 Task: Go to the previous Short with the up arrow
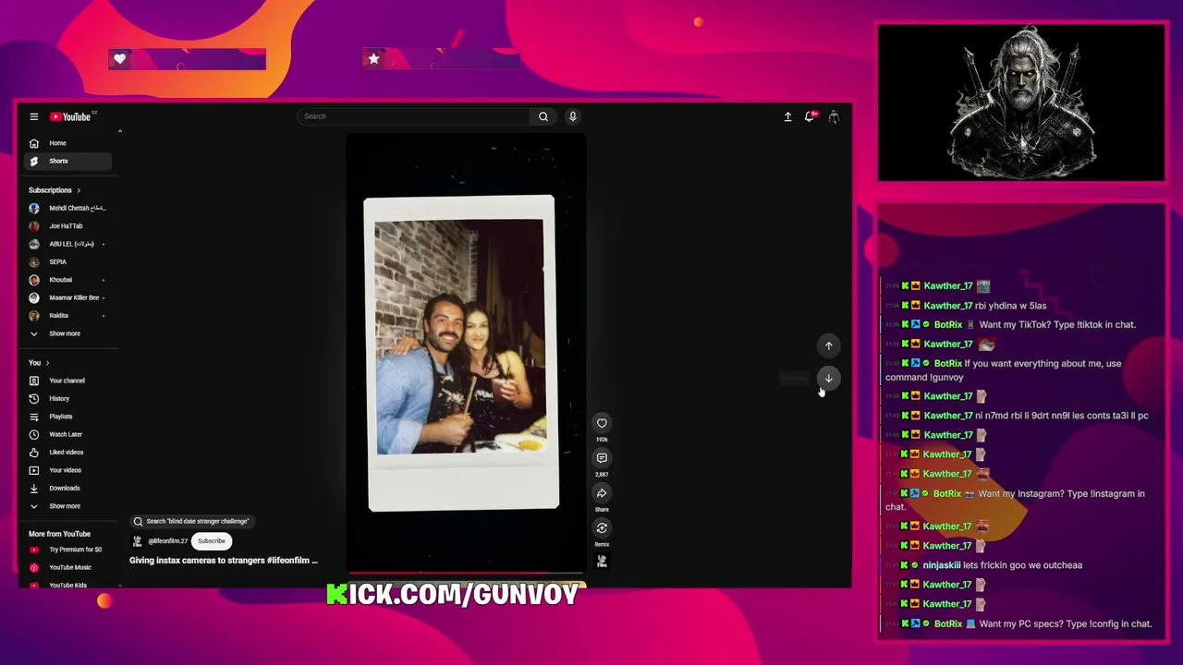coord(829,345)
